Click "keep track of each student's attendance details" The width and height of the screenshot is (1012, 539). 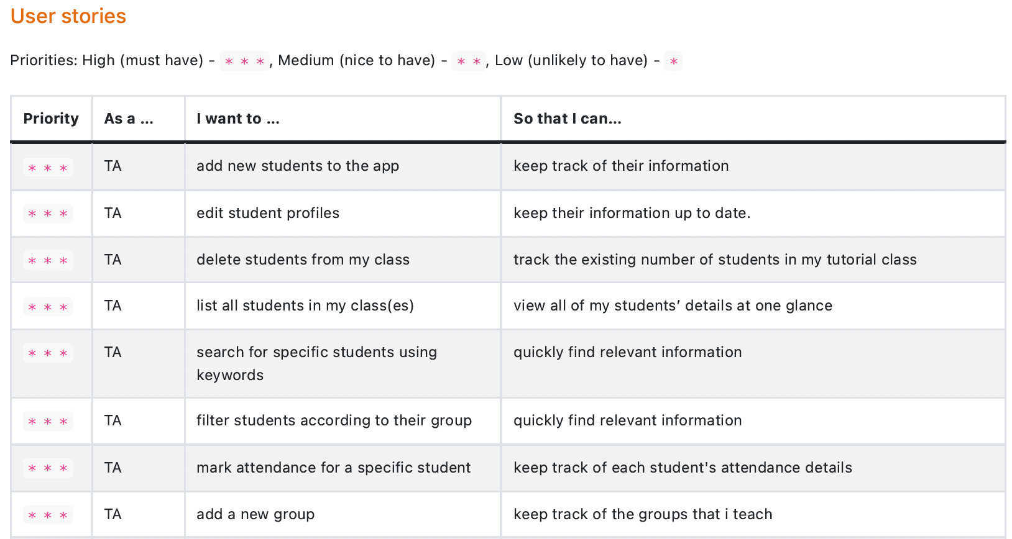click(683, 468)
